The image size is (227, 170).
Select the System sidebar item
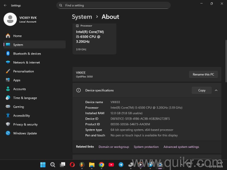point(35,45)
